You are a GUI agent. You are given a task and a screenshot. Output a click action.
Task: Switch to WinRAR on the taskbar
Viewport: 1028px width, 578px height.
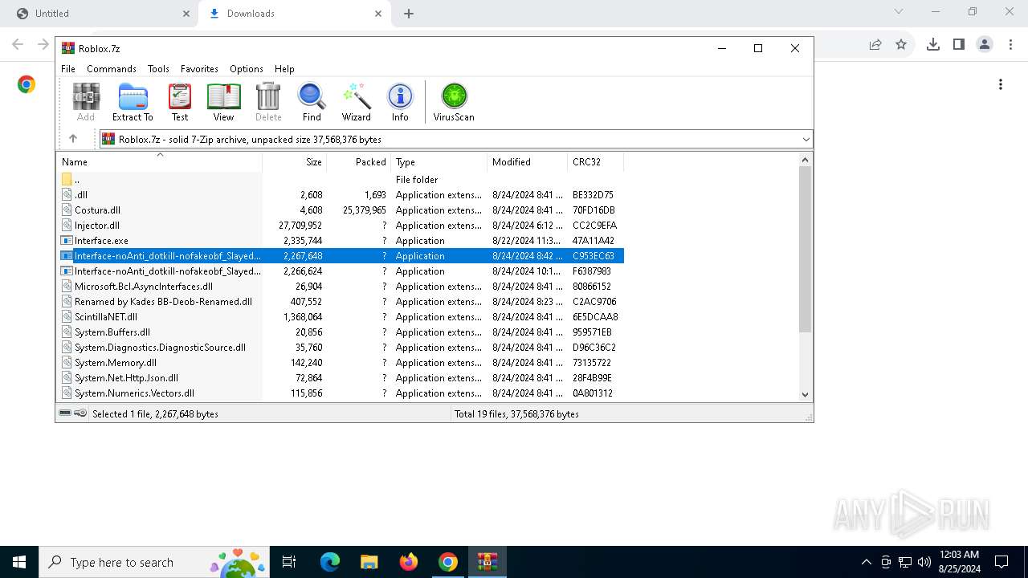487,562
